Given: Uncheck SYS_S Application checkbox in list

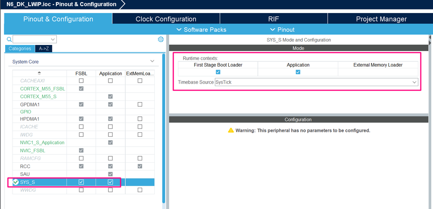Looking at the screenshot, I should 111,182.
